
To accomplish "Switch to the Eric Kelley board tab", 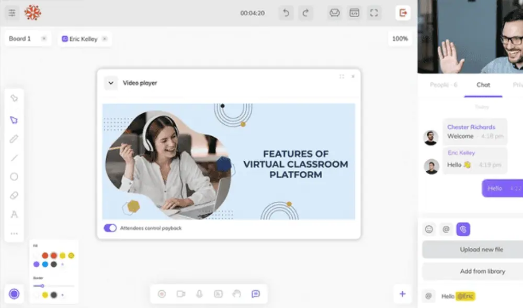I will 84,39.
